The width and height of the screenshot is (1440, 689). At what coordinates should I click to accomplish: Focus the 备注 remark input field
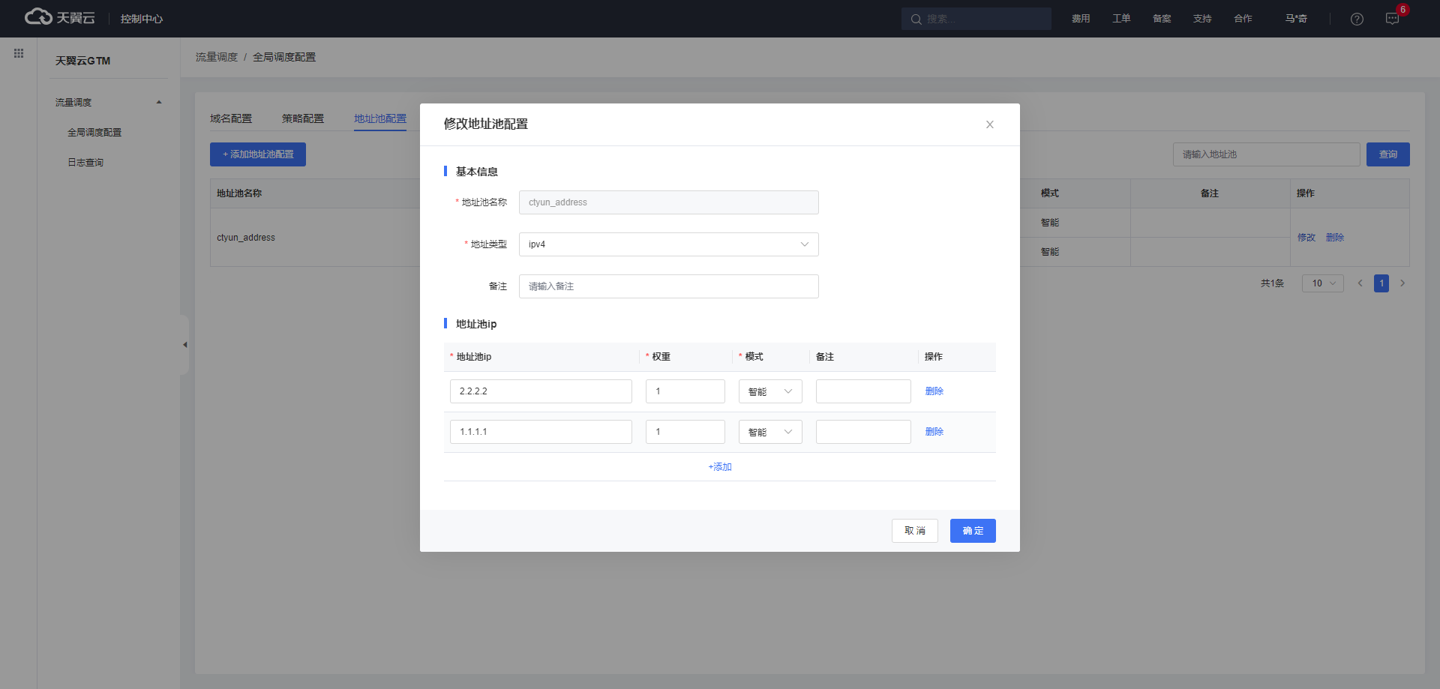click(668, 286)
